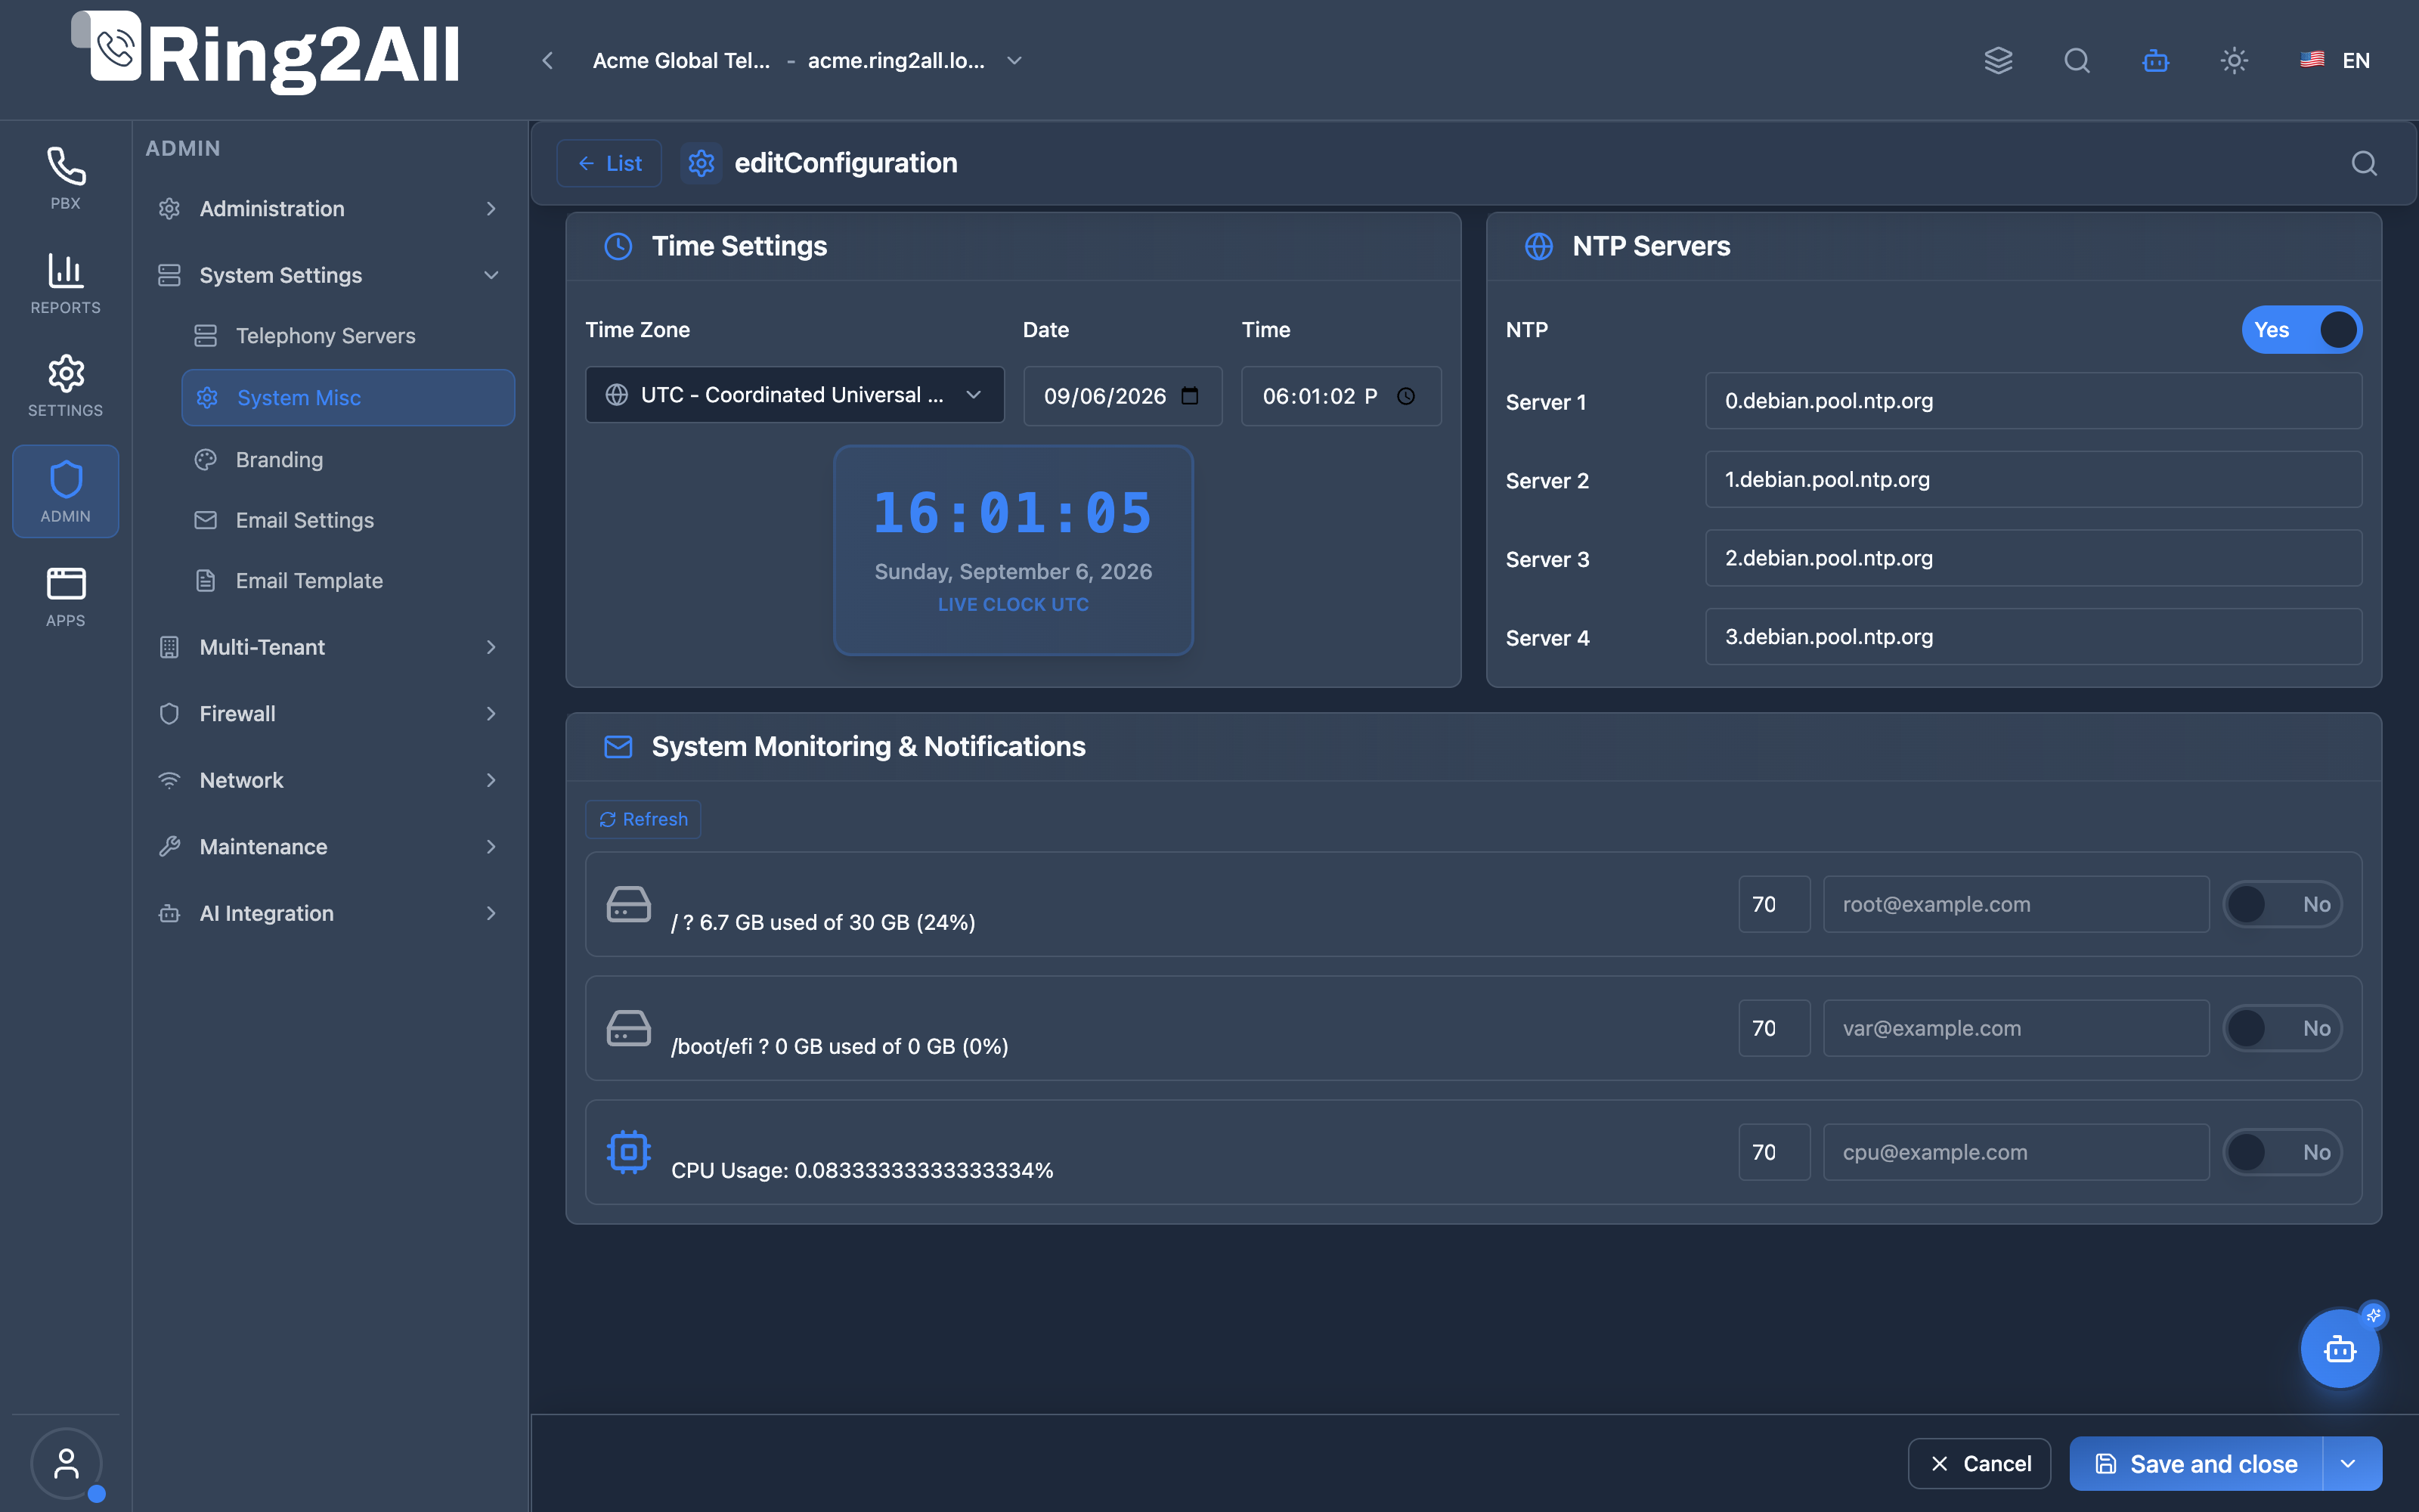Enable notification toggle for root disk
The height and width of the screenshot is (1512, 2419).
pyautogui.click(x=2283, y=904)
